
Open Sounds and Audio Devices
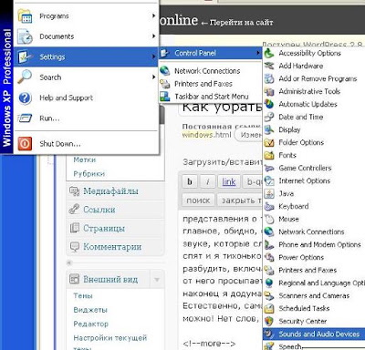(314, 334)
